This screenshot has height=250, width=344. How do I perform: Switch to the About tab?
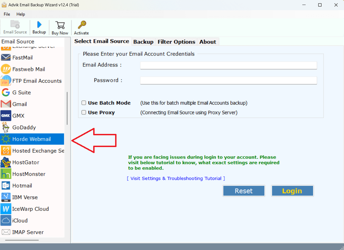tap(208, 42)
